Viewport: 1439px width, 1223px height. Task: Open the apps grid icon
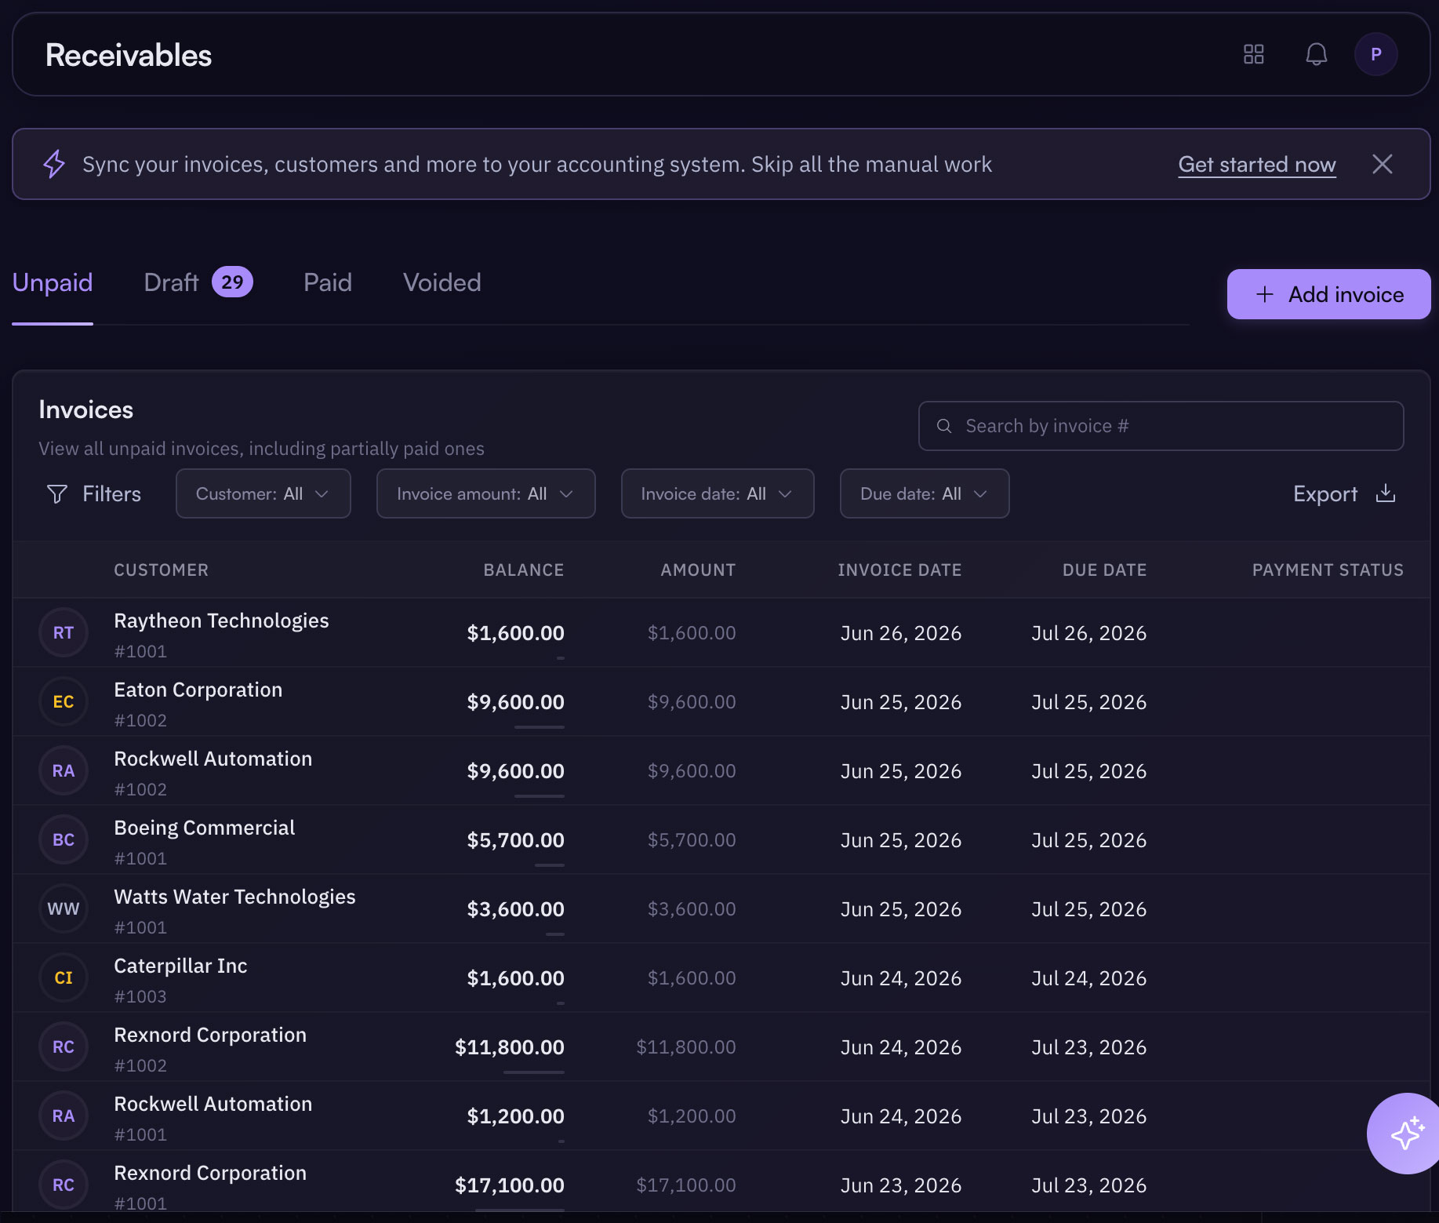tap(1254, 54)
